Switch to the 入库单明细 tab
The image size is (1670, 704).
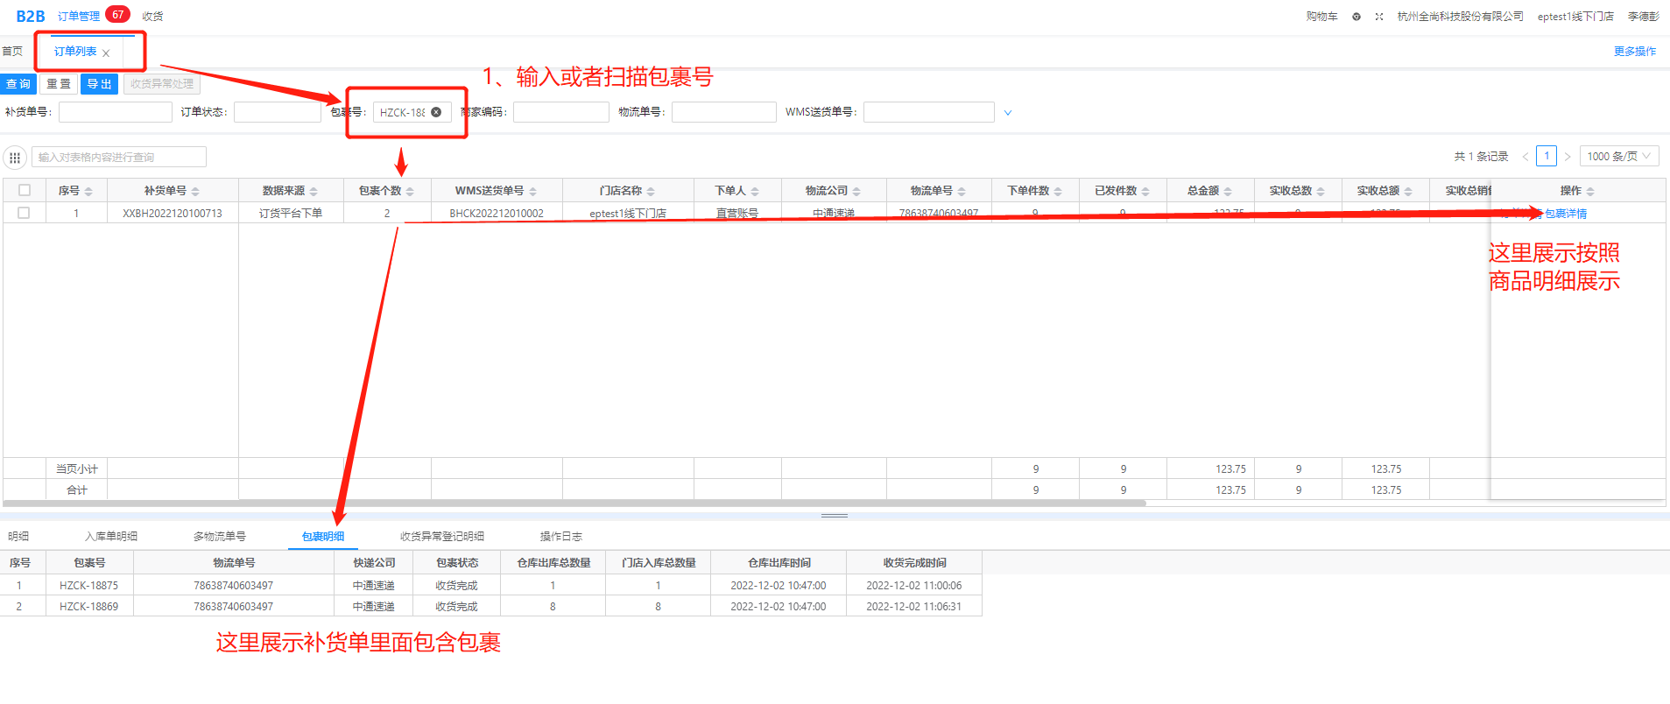click(x=111, y=536)
